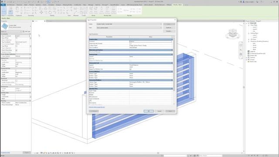Collapse the Horizontal Mullions parameter group
279x157 pixels.
(x=172, y=80)
